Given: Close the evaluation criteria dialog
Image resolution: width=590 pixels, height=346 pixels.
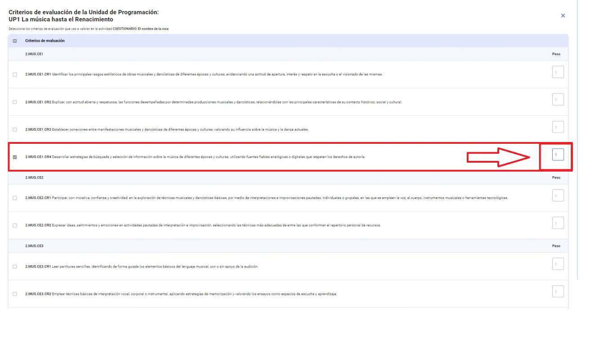Looking at the screenshot, I should [x=563, y=15].
